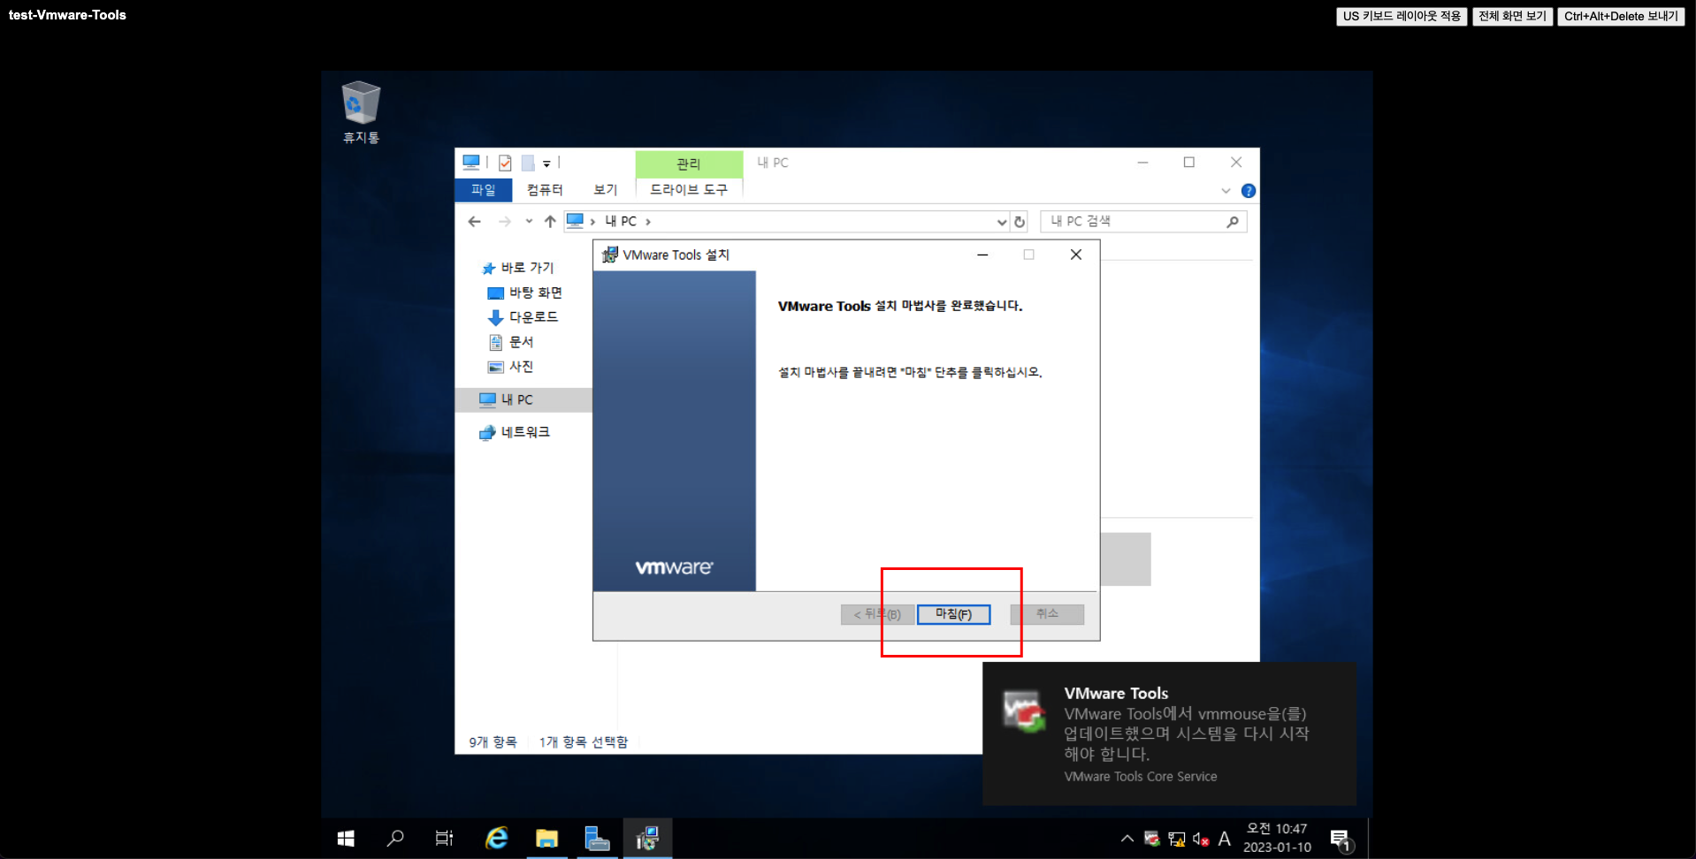The width and height of the screenshot is (1696, 859).
Task: Expand the ribbon with the chevron
Action: pos(1226,191)
